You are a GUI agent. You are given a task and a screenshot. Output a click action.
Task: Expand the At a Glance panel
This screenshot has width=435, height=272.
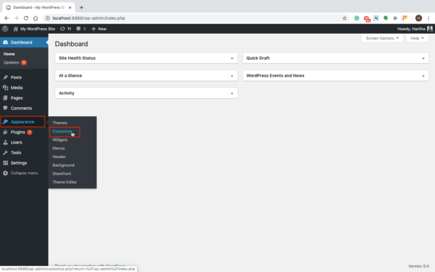pos(232,76)
